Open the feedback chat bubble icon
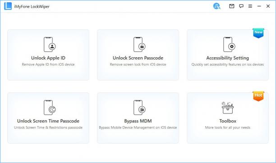 coord(241,6)
